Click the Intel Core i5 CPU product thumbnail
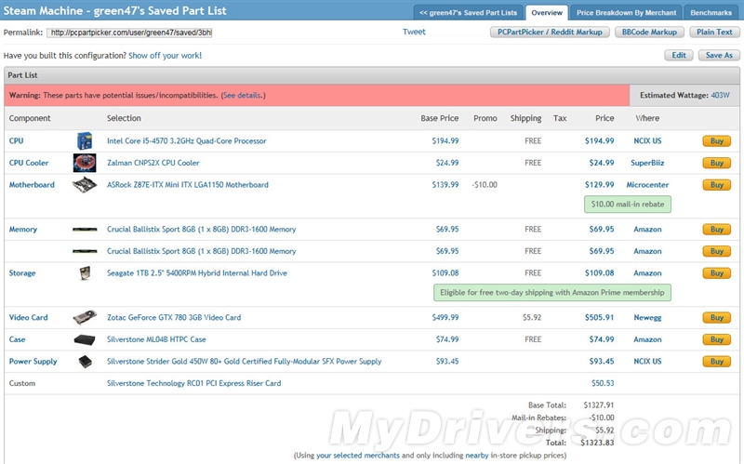This screenshot has width=744, height=464. point(85,141)
